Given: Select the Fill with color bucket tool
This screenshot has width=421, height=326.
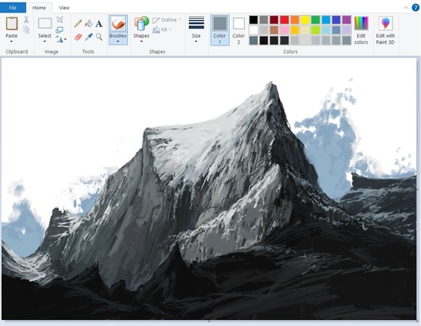Looking at the screenshot, I should tap(88, 24).
